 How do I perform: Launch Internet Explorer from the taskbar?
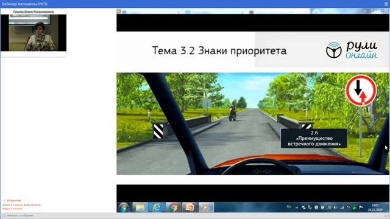(x=157, y=207)
